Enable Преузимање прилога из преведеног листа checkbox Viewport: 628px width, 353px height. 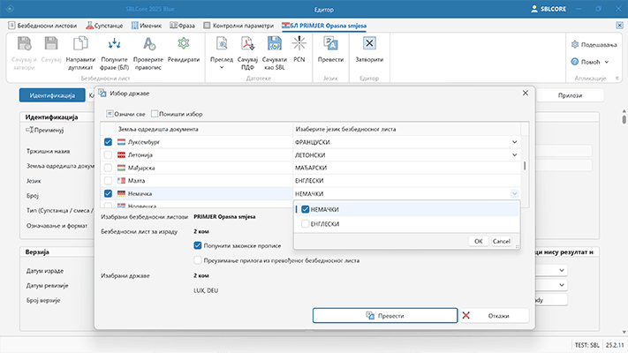pyautogui.click(x=198, y=260)
